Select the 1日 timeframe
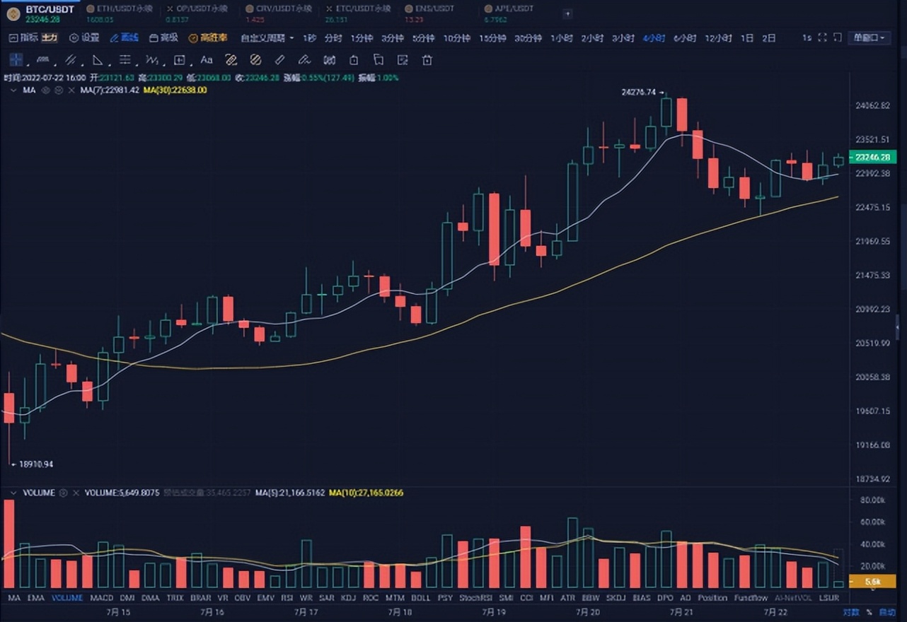This screenshot has width=907, height=622. 747,37
